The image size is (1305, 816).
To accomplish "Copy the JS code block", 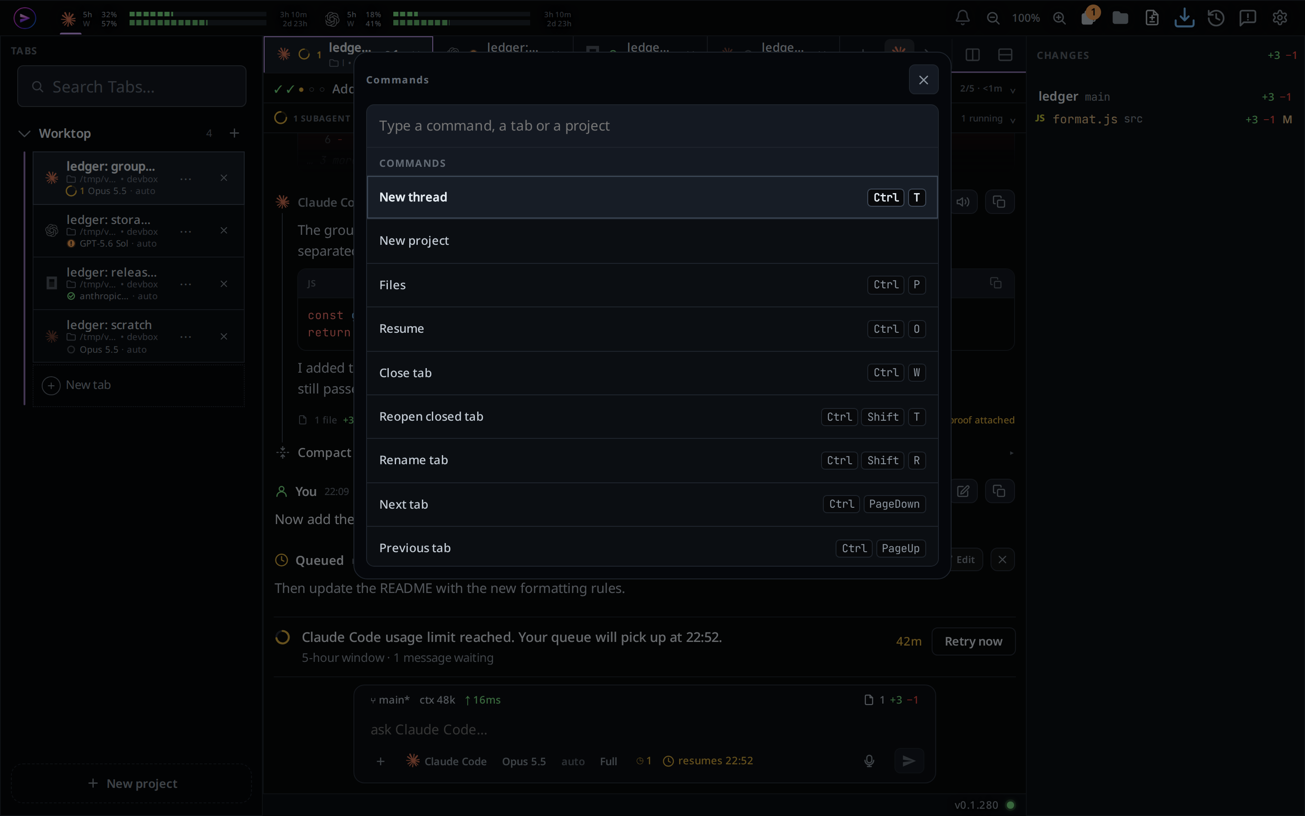I will (996, 283).
